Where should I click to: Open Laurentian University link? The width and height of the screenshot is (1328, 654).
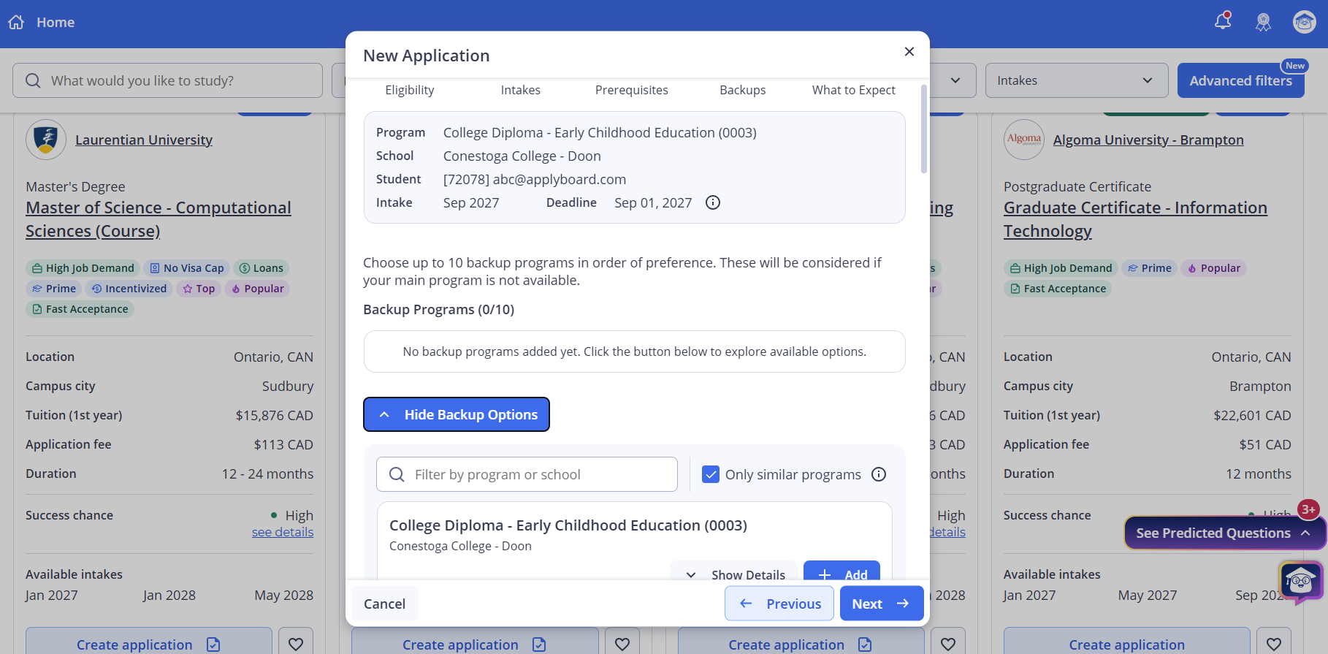tap(144, 140)
